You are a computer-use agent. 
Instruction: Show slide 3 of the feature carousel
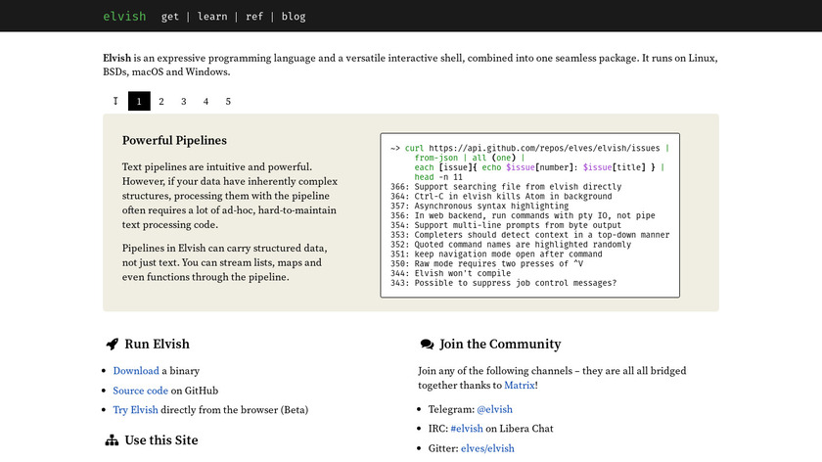pos(184,101)
